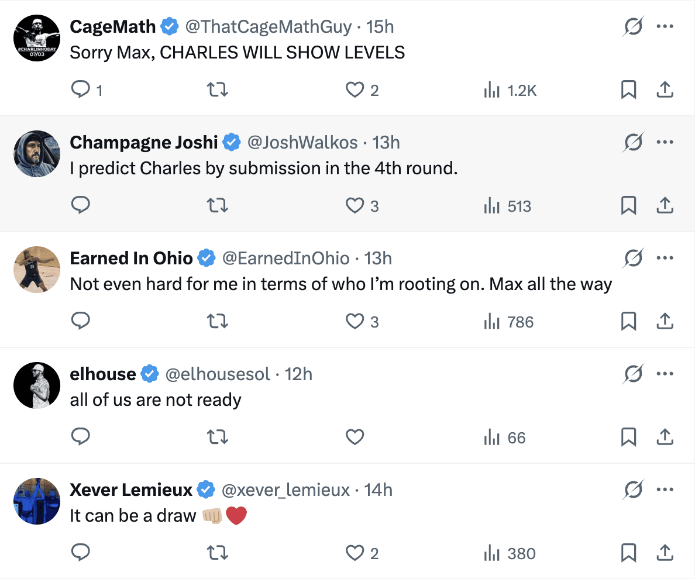Like the Earned In Ohio tweet
Screen dimensions: 695x579
(355, 322)
